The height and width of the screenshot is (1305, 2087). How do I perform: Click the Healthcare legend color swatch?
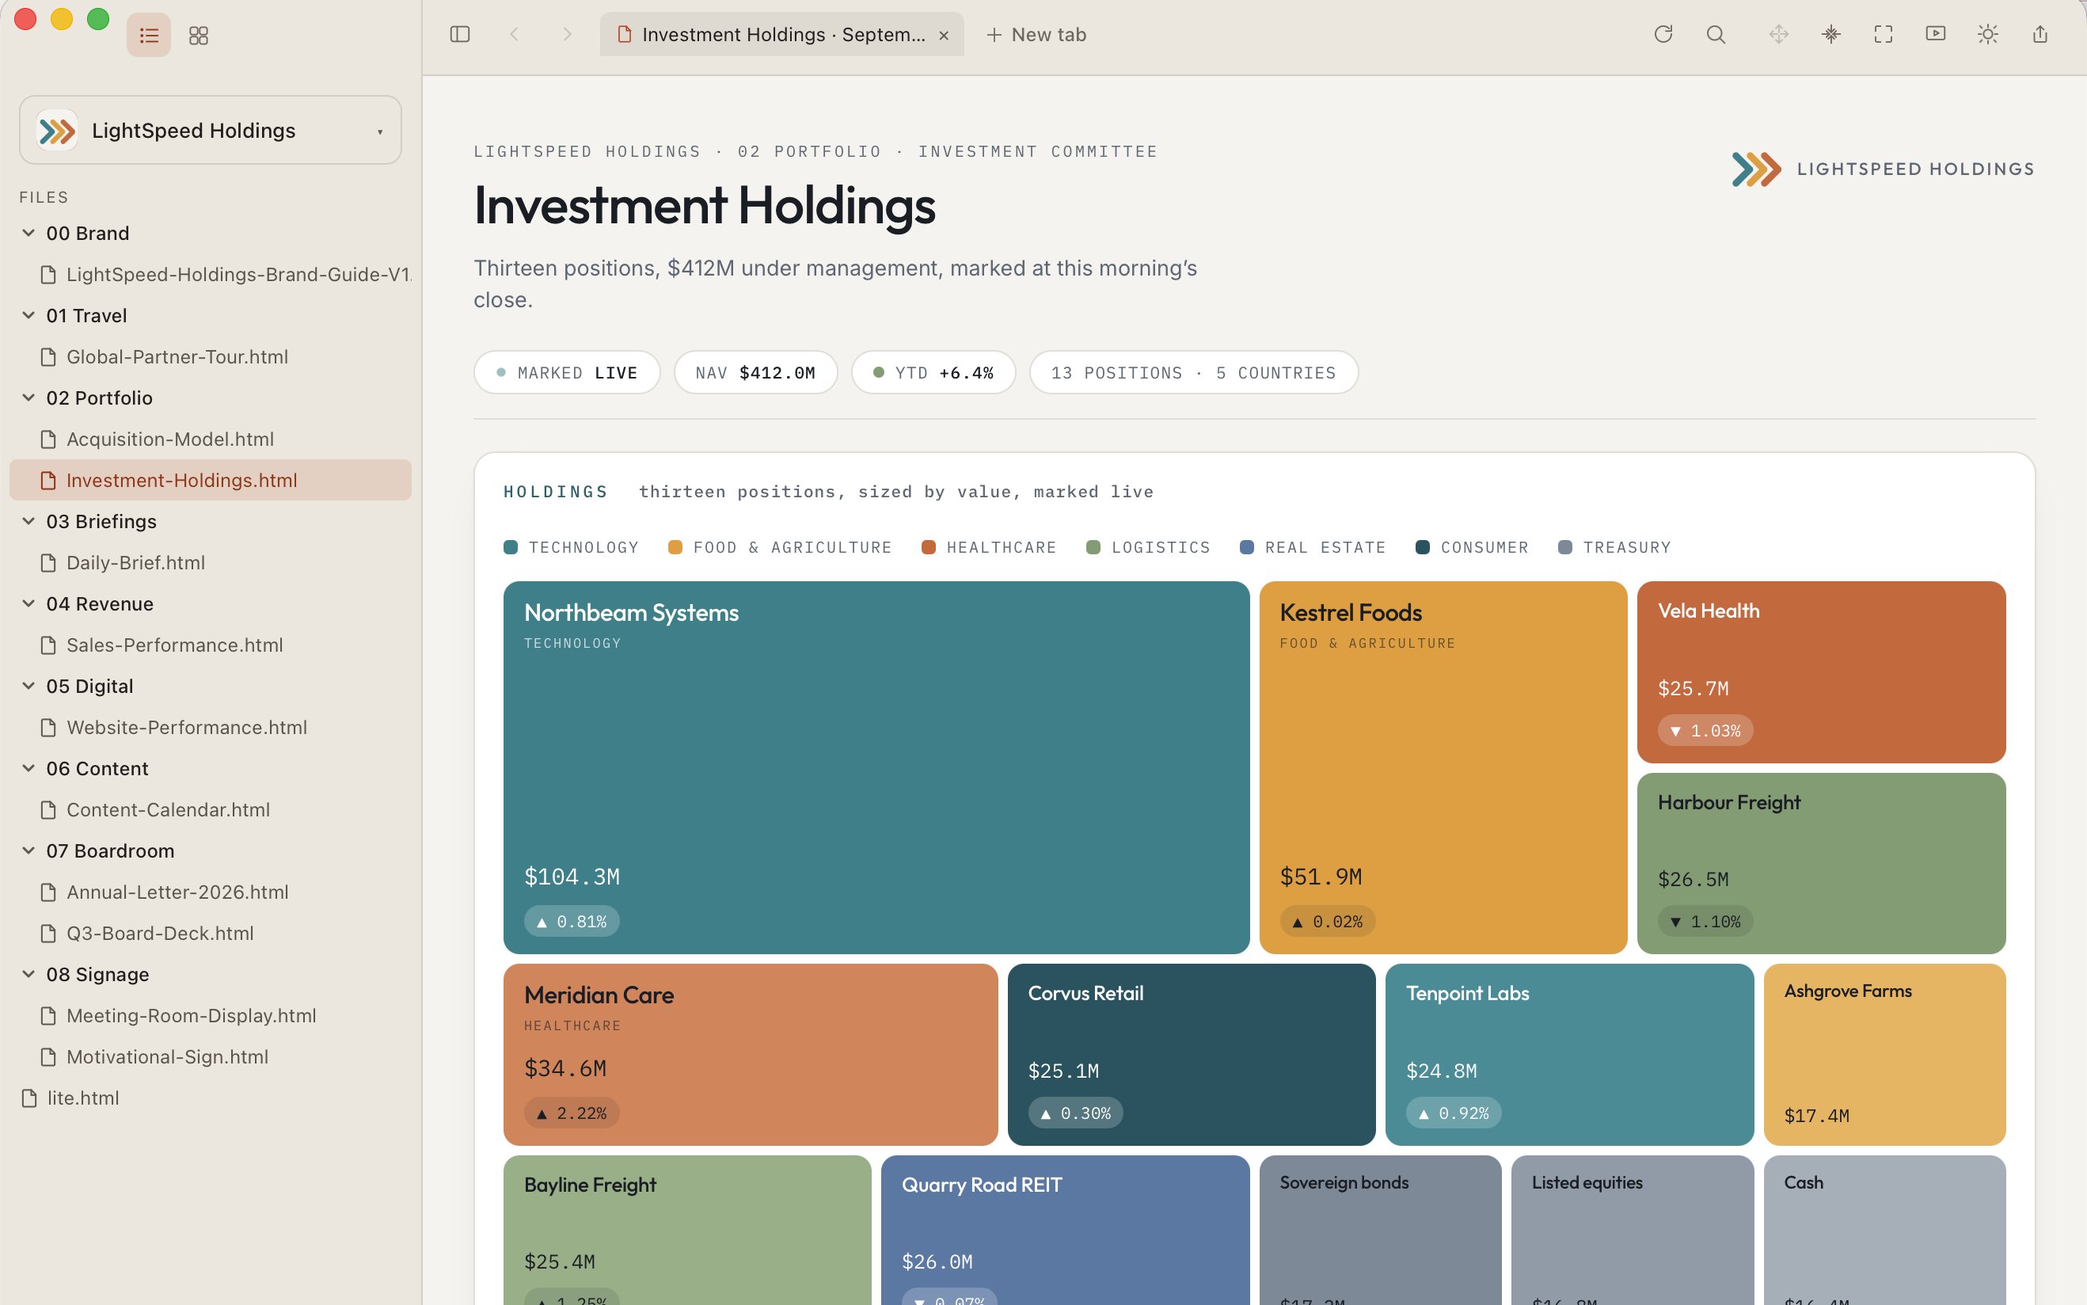point(929,547)
